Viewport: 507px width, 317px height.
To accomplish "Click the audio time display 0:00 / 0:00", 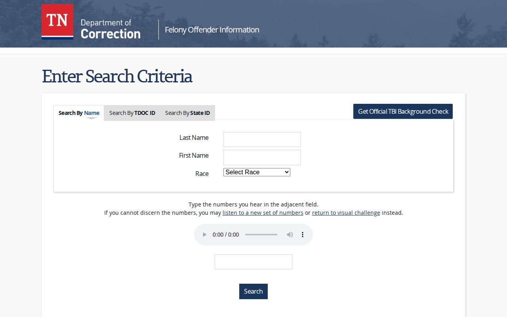I will 226,235.
